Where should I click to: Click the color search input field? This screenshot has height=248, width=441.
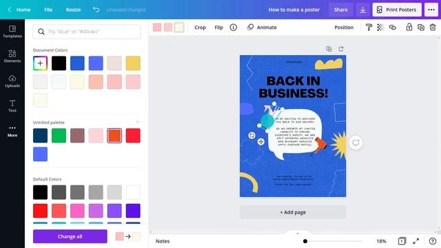click(87, 32)
